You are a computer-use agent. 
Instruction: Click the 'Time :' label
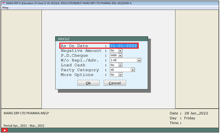pos(175,123)
